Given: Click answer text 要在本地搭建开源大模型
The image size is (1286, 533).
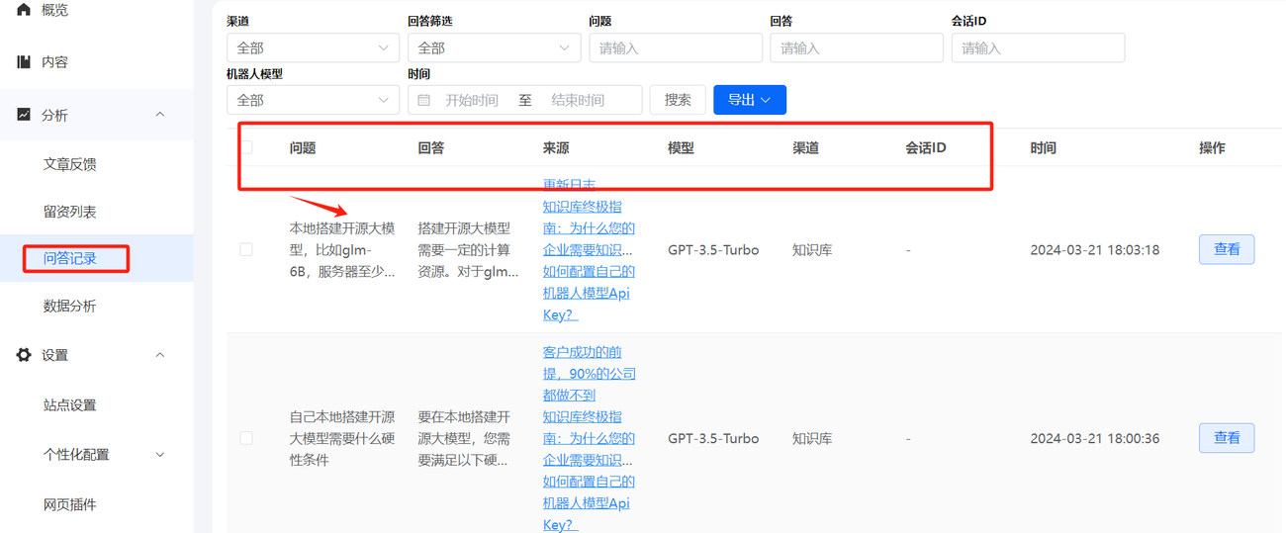Looking at the screenshot, I should pos(465,438).
